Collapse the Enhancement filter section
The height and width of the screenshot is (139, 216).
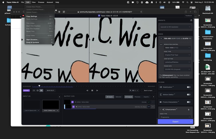160,109
